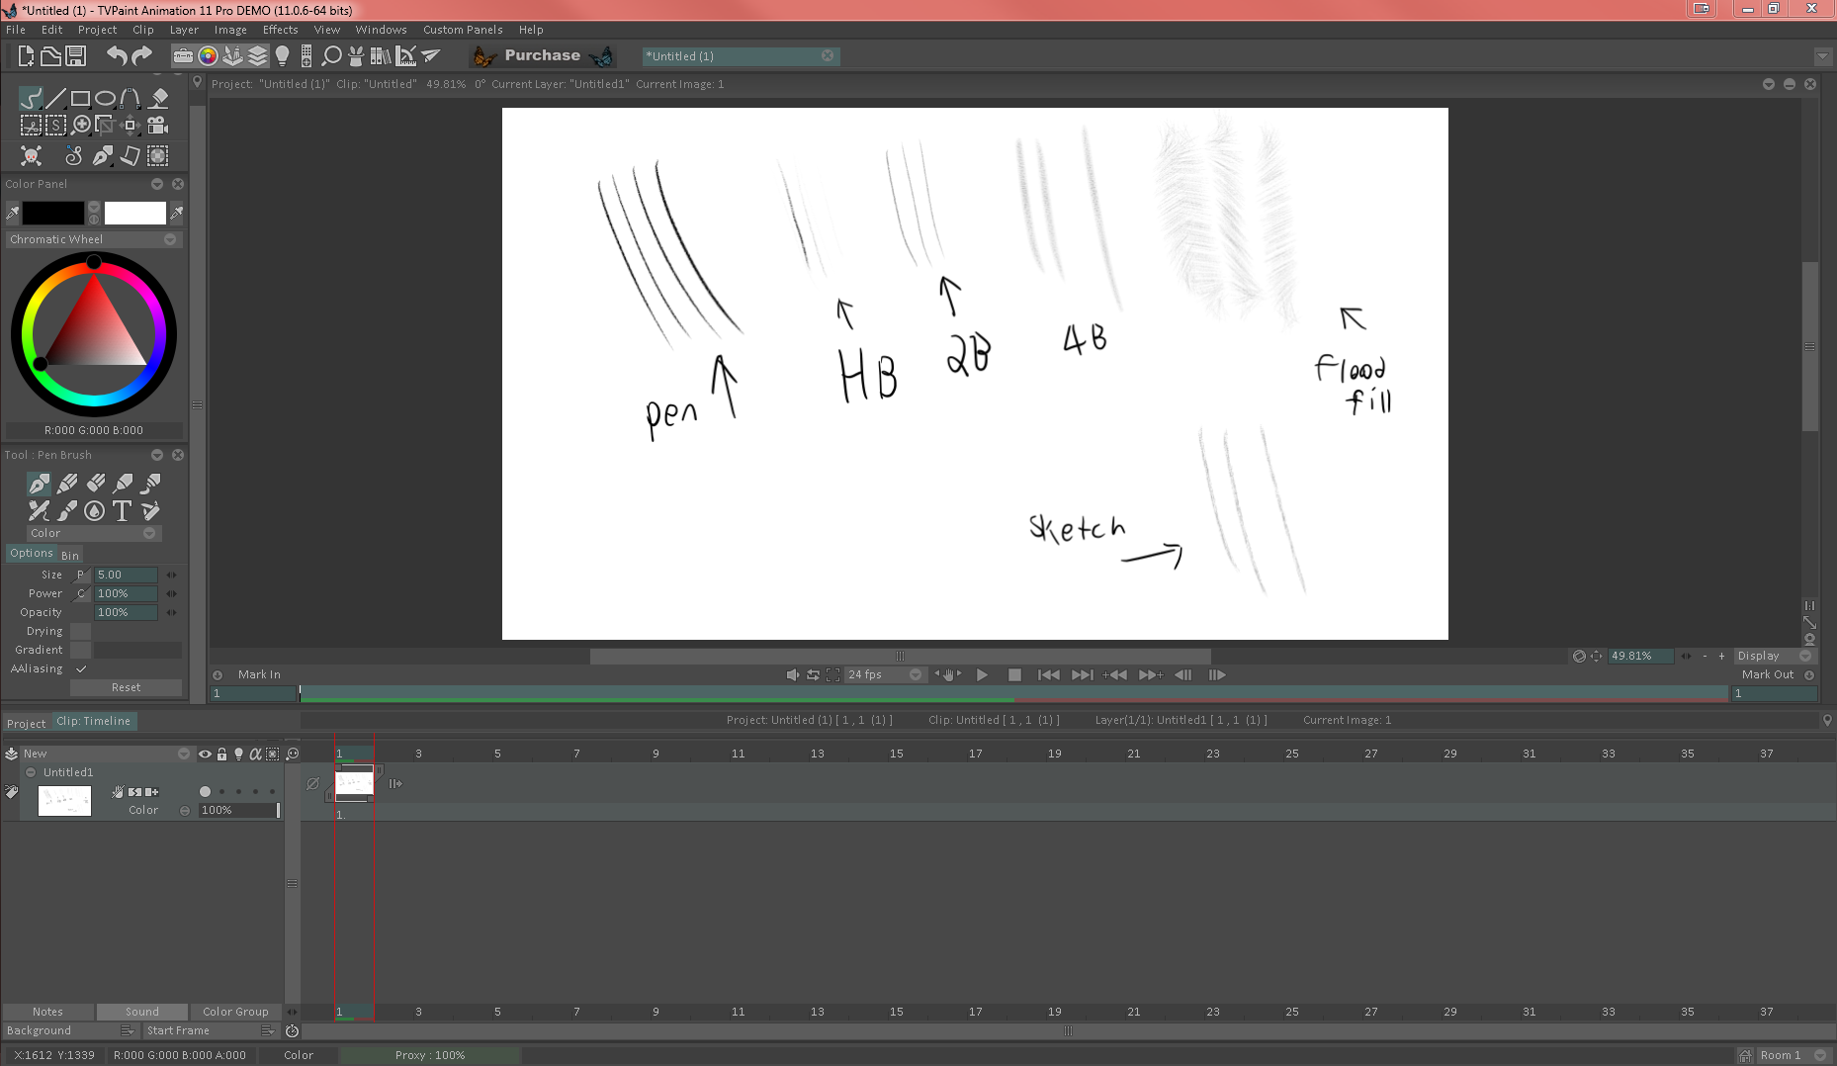Collapse the Tool Pen Brush panel arrow
This screenshot has width=1837, height=1066.
coord(156,455)
